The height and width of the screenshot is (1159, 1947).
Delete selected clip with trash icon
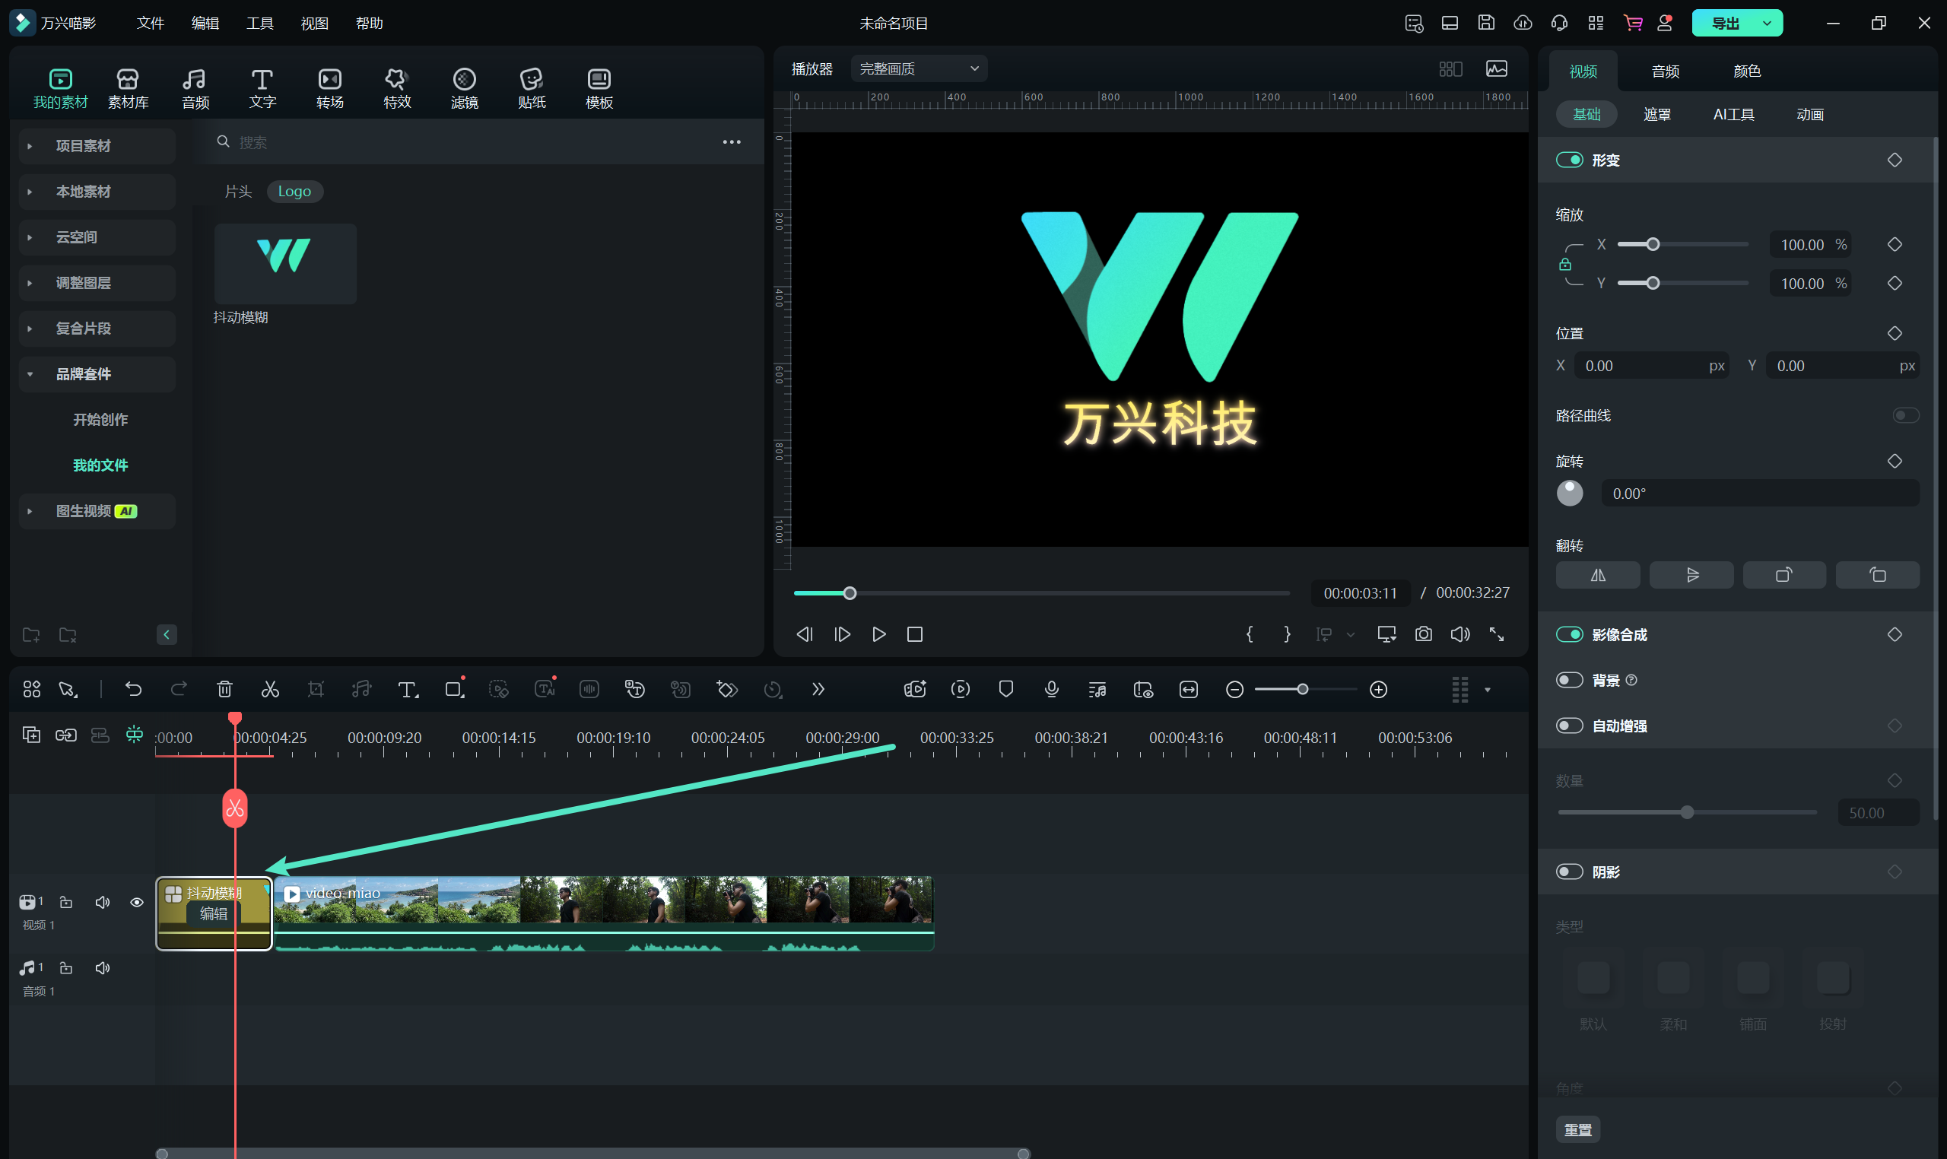click(x=225, y=689)
